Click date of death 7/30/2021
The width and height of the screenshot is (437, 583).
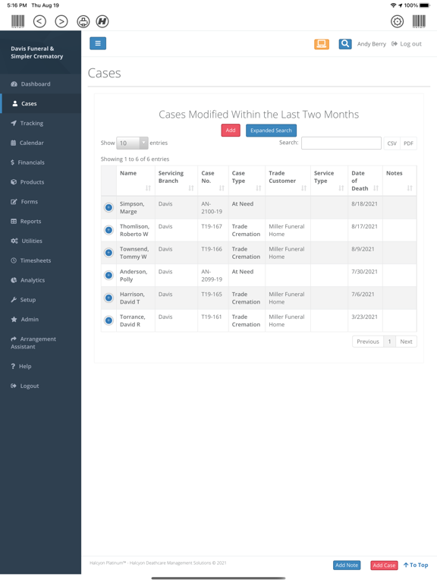pyautogui.click(x=364, y=272)
